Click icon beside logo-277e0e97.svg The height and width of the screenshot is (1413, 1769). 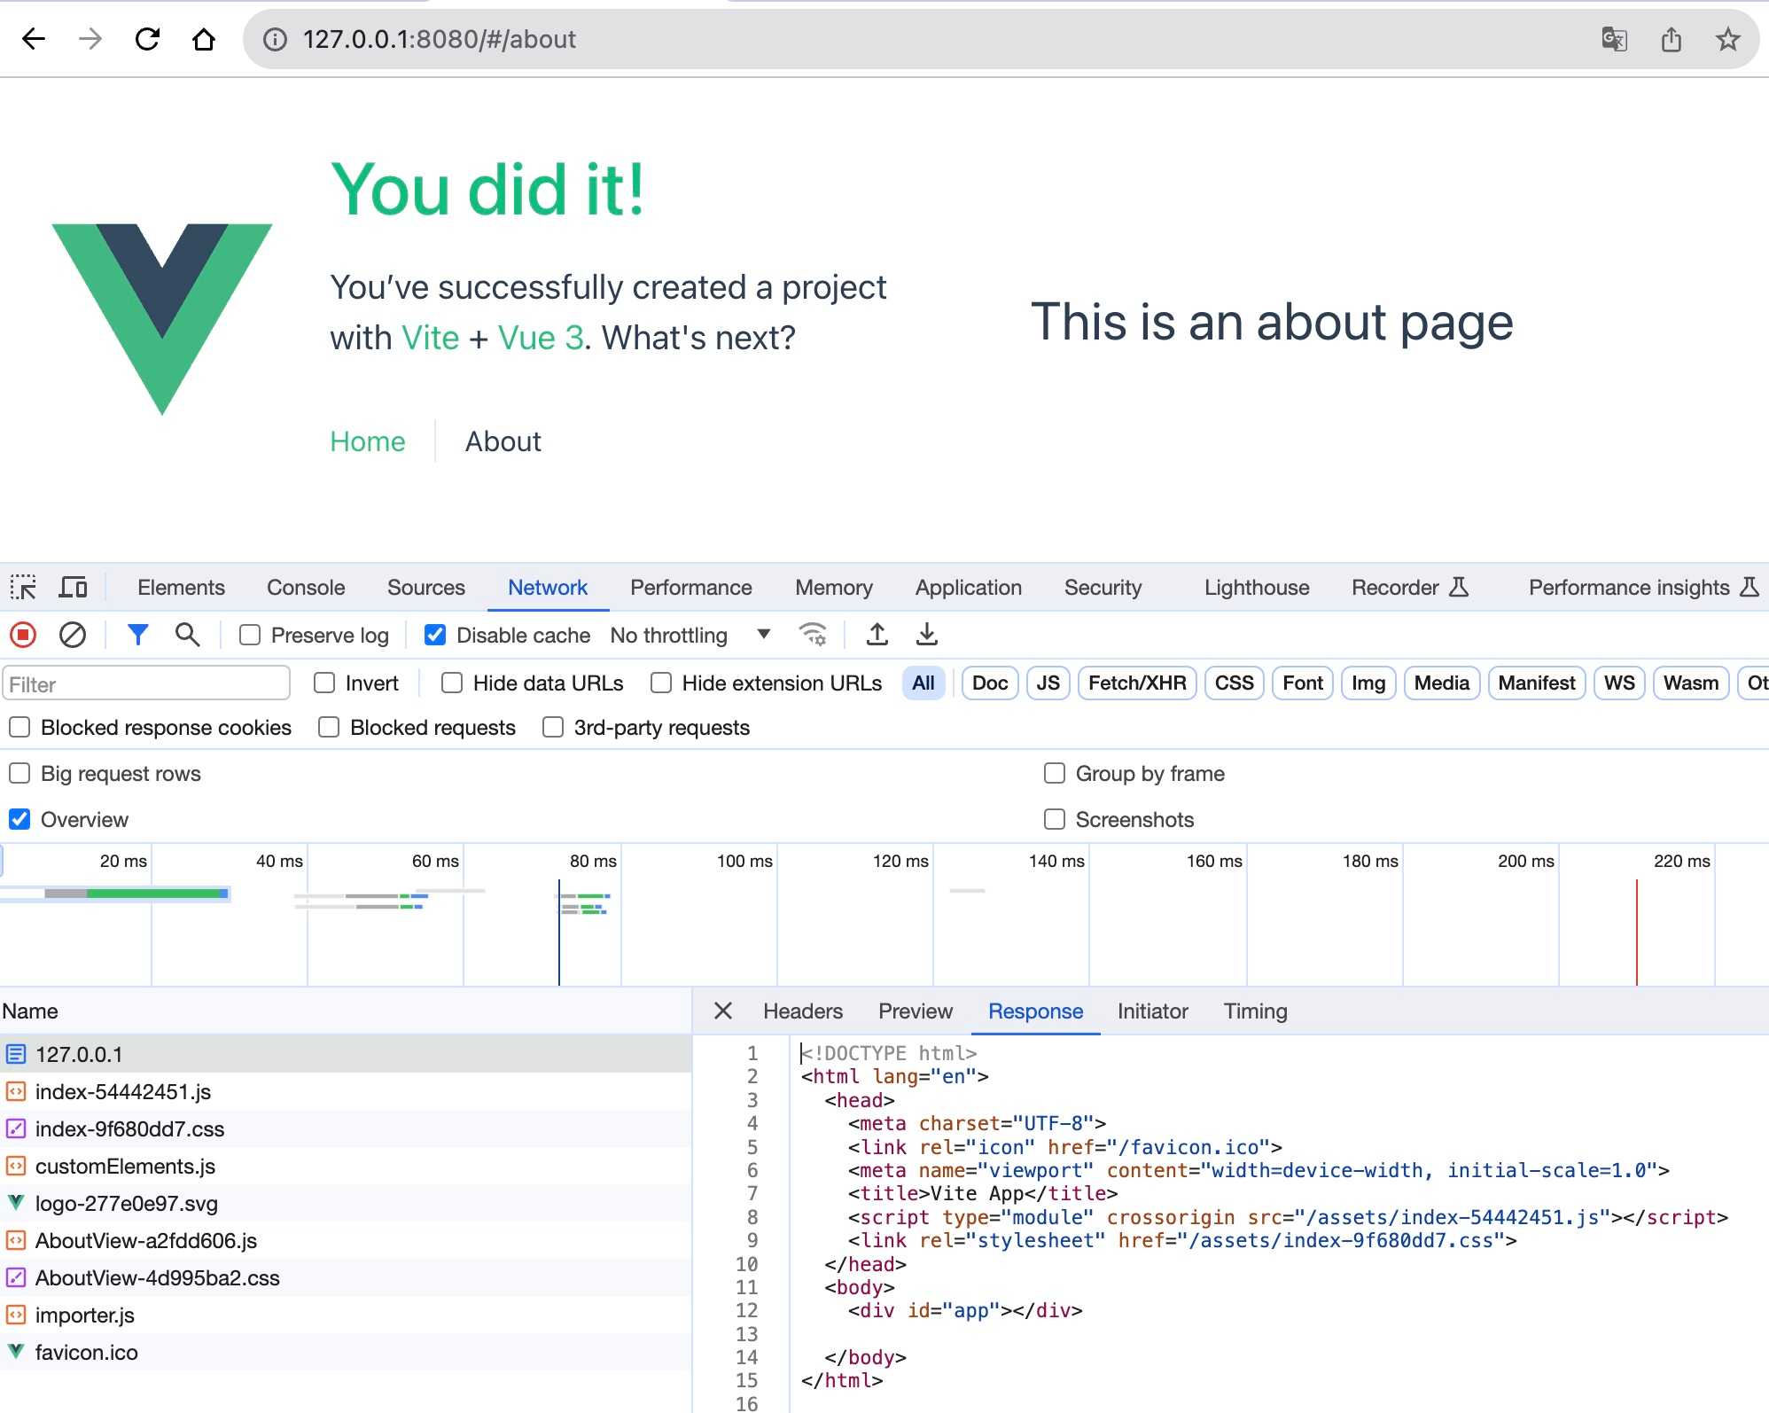pyautogui.click(x=16, y=1203)
